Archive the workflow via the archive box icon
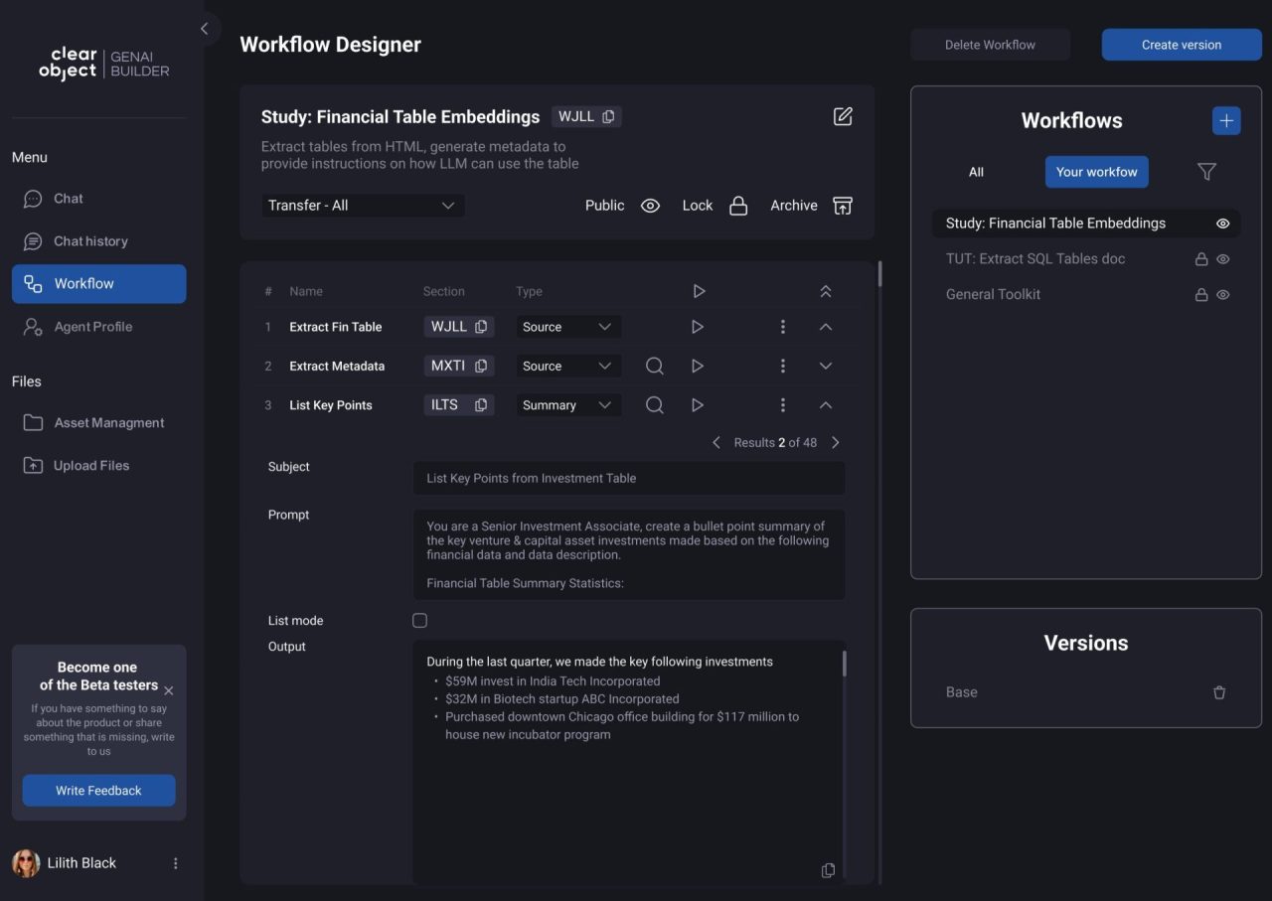Screen dimensions: 1272x901 842,206
